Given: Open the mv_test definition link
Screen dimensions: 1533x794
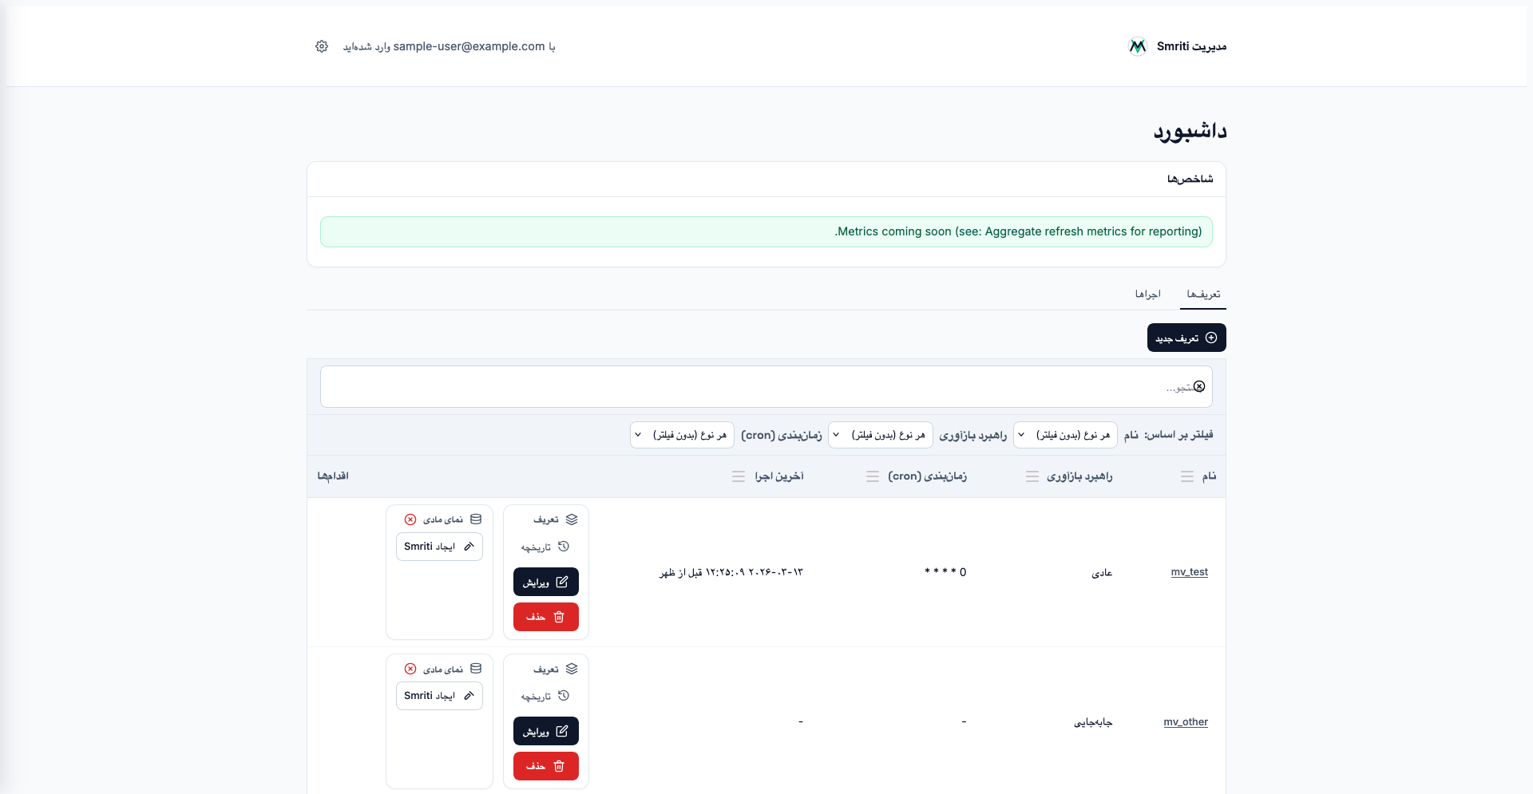Looking at the screenshot, I should [1189, 572].
